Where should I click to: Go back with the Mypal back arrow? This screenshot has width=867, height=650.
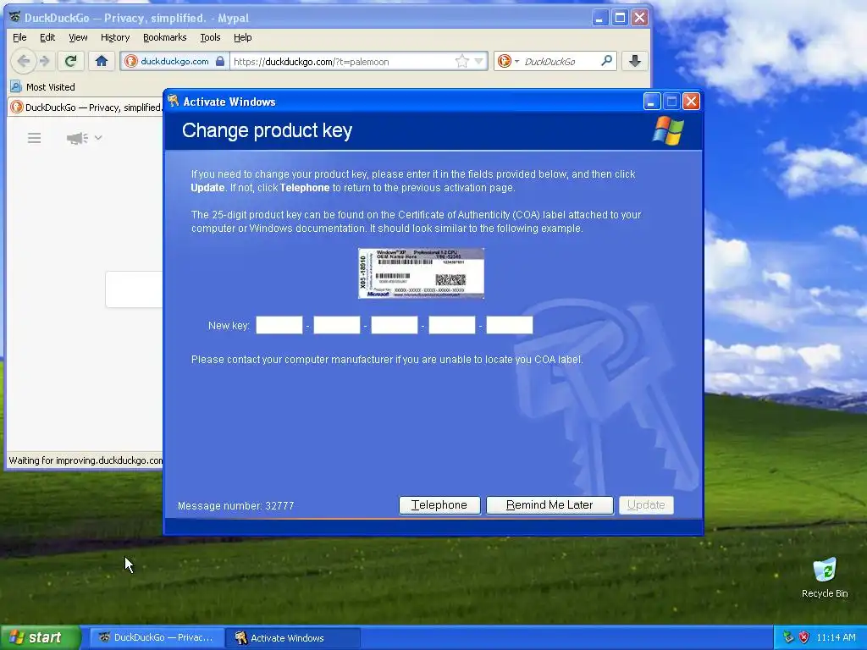pyautogui.click(x=23, y=61)
